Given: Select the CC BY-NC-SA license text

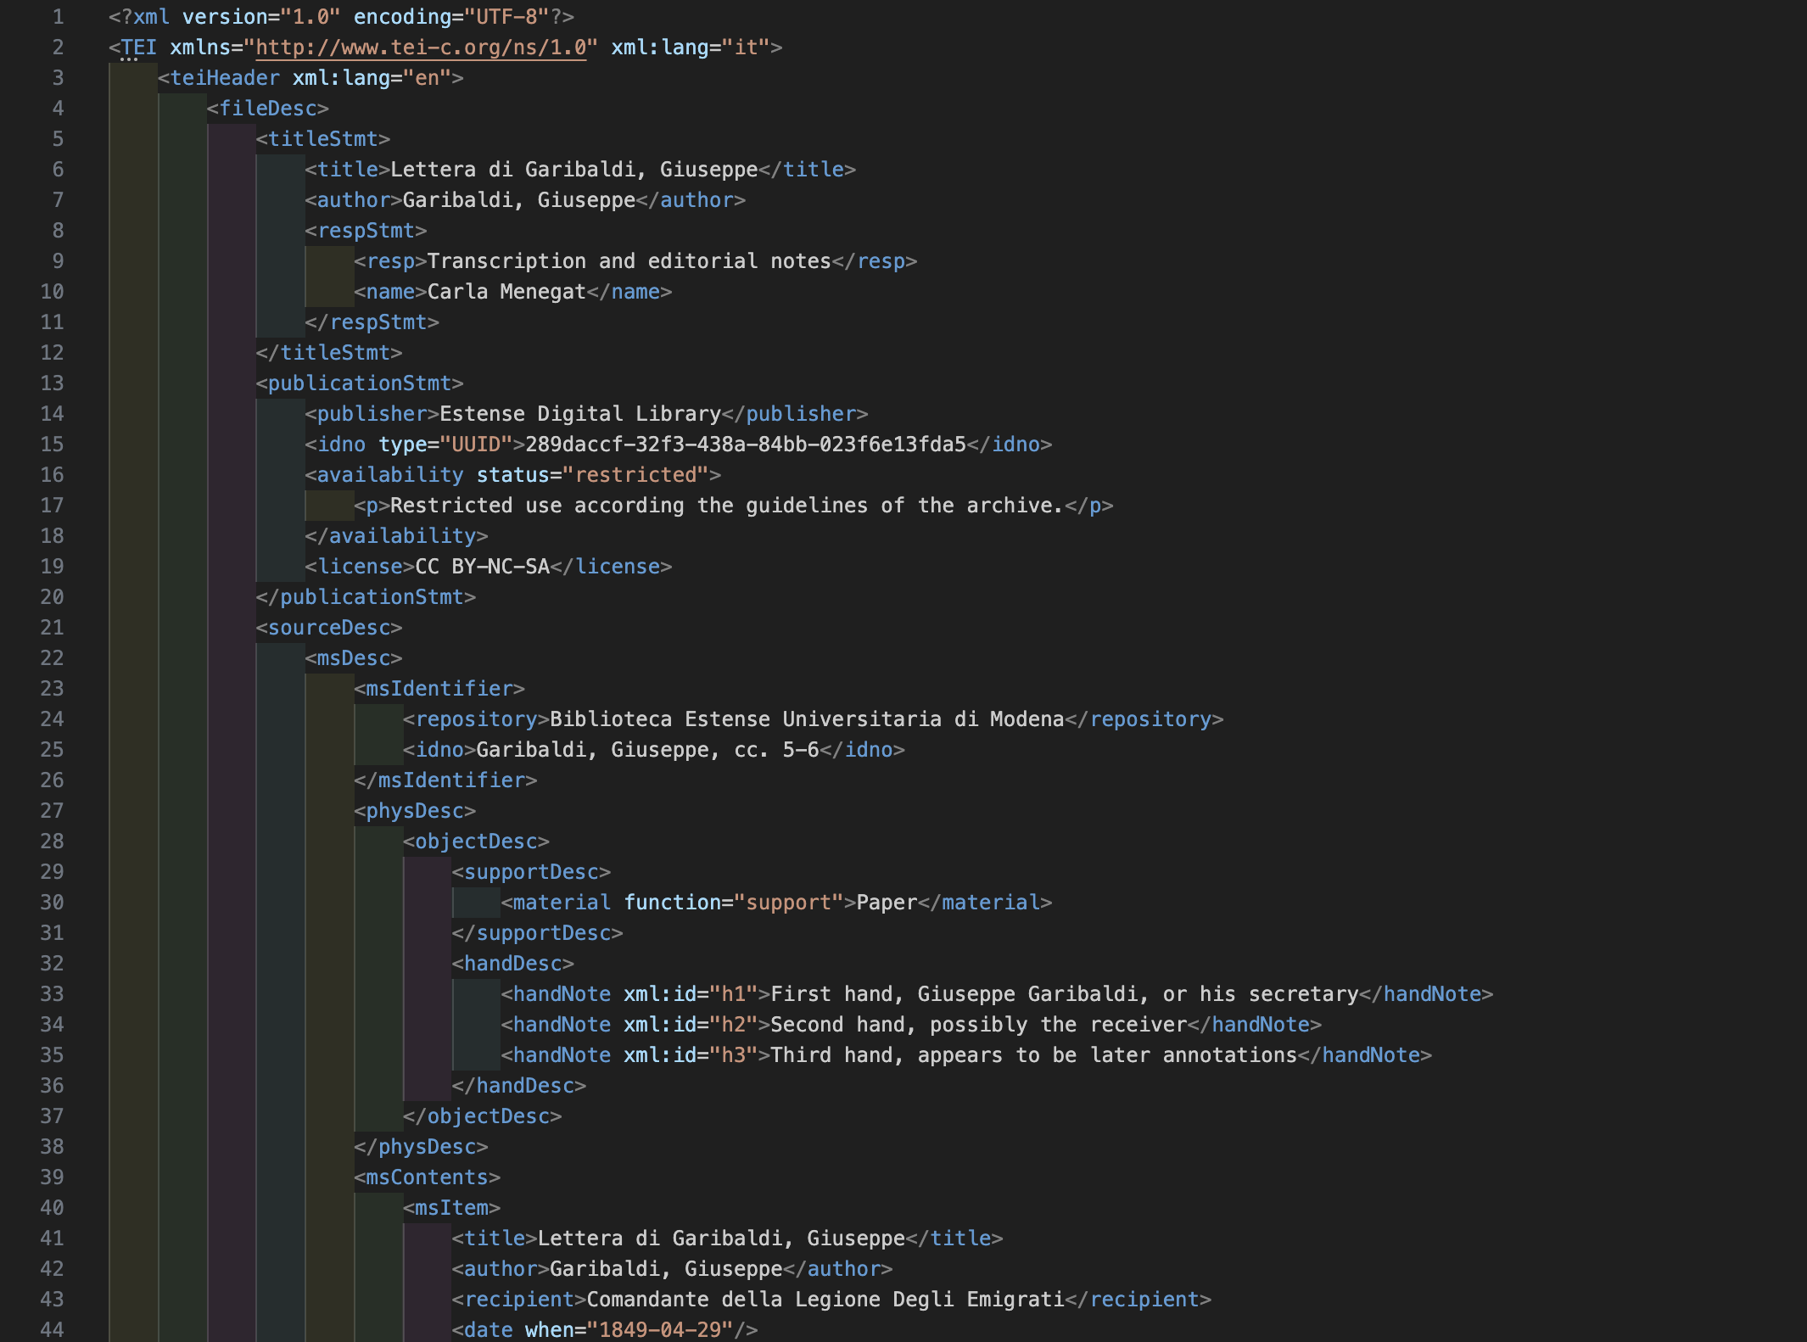Looking at the screenshot, I should pos(482,566).
